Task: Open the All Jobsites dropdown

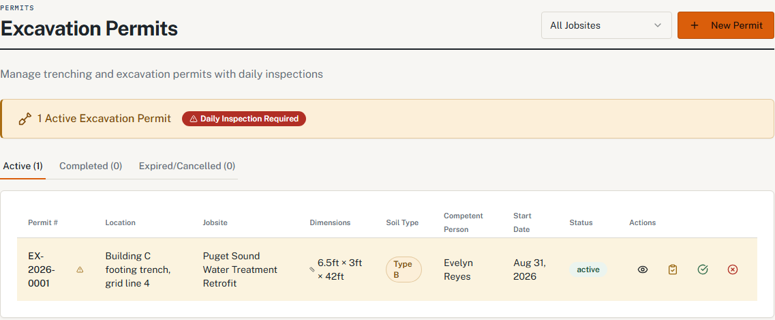Action: pyautogui.click(x=607, y=25)
